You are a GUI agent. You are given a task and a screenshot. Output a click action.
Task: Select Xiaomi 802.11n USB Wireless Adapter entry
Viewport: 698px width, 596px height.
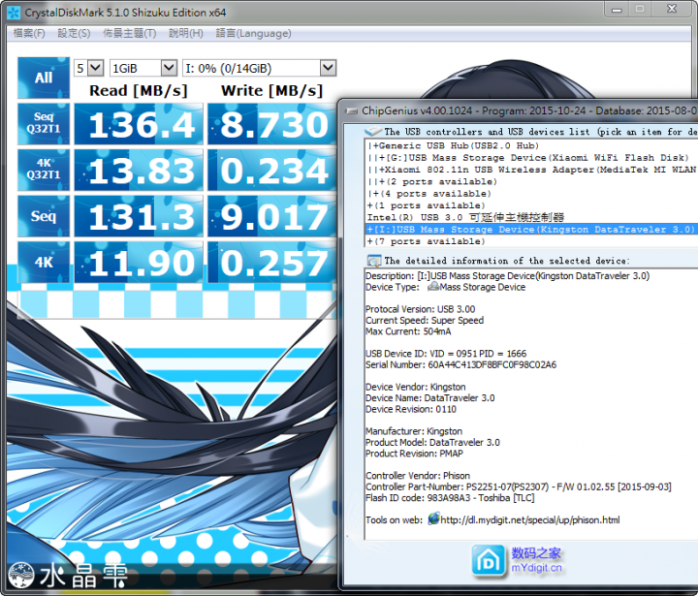[x=531, y=170]
